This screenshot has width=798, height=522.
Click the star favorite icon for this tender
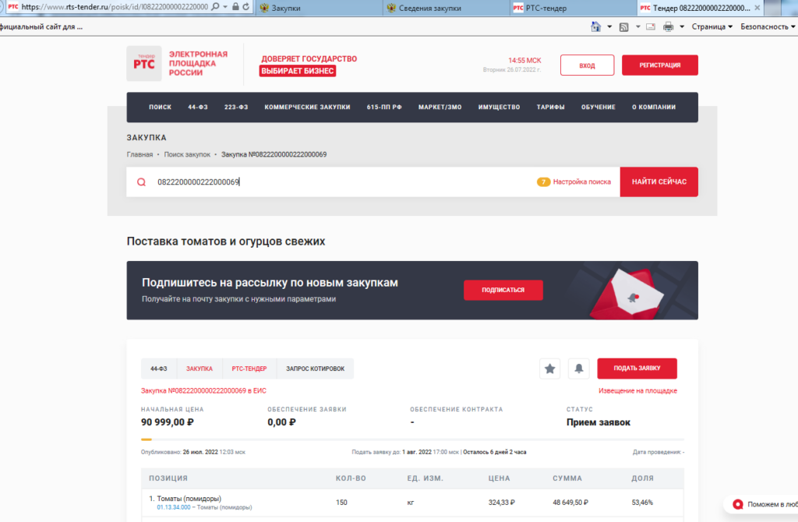(549, 369)
